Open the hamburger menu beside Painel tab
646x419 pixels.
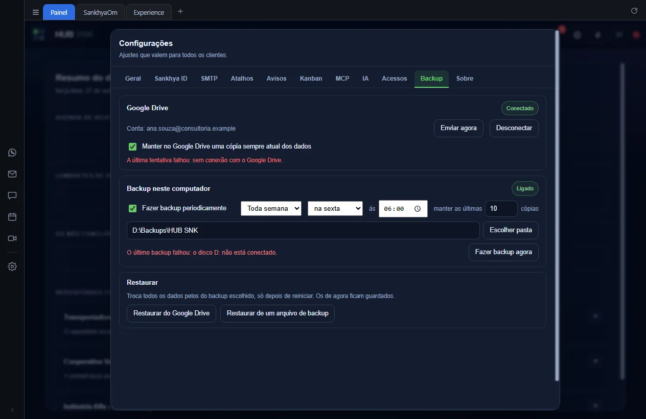(x=35, y=12)
